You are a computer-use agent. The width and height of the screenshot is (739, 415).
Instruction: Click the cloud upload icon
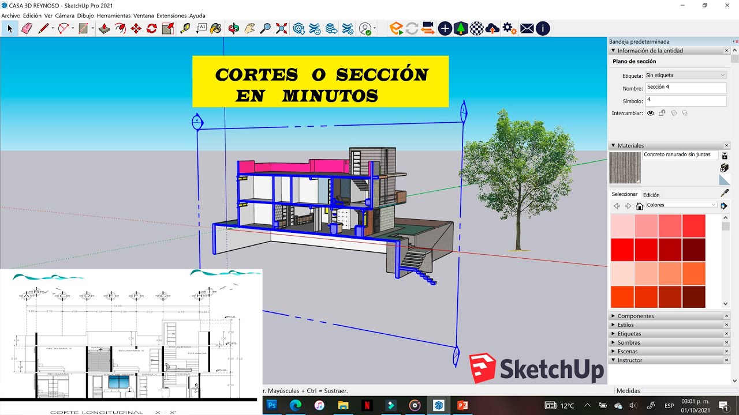[492, 28]
